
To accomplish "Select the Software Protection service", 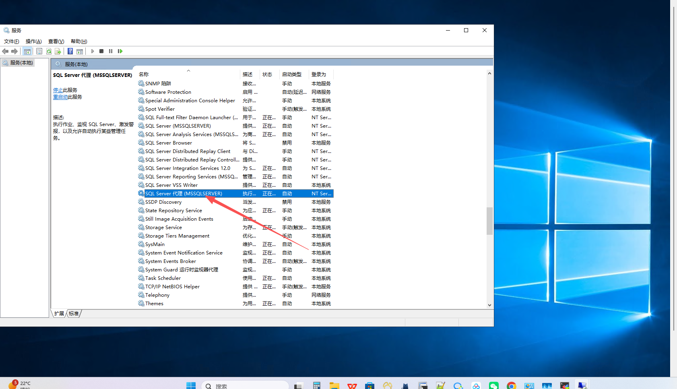I will (x=235, y=92).
